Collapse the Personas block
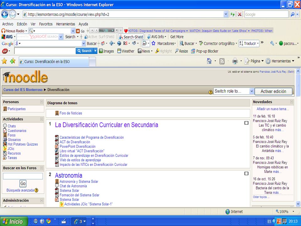The image size is (301, 226). point(42,102)
